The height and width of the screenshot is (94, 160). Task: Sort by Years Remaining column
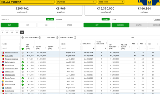point(106,43)
